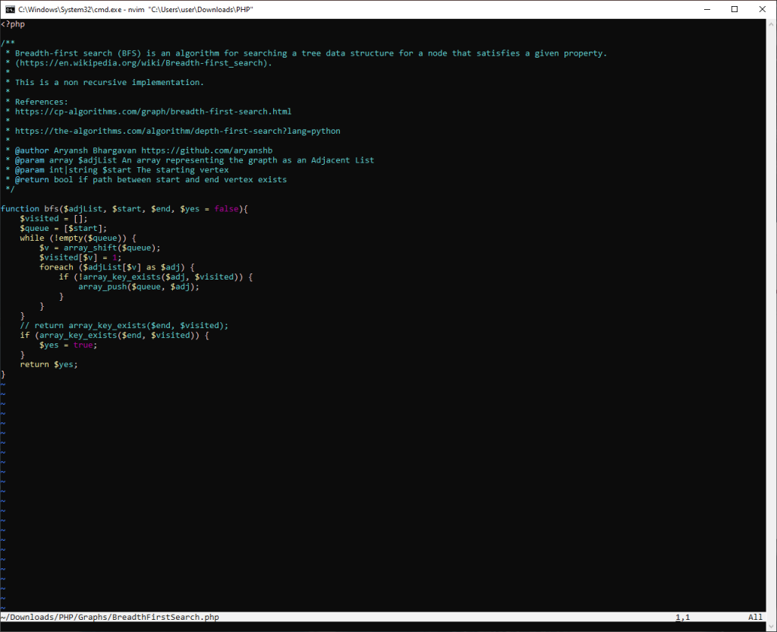Click the '$queue = [$start];' line
This screenshot has width=777, height=632.
point(64,228)
